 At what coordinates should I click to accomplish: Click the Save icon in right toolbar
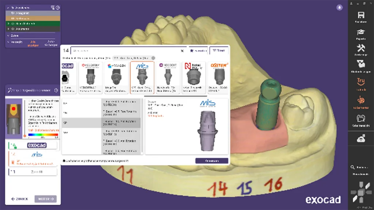(x=361, y=15)
